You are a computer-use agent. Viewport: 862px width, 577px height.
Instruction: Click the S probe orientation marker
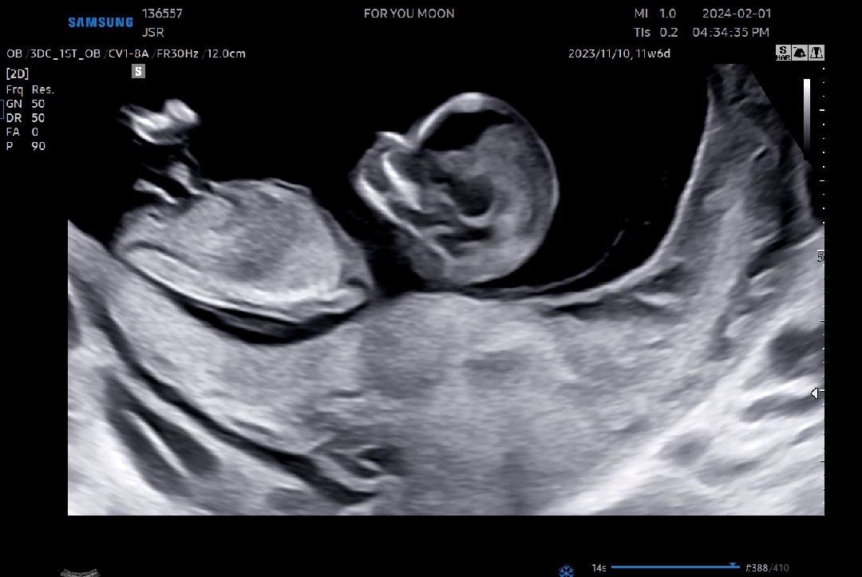[139, 72]
